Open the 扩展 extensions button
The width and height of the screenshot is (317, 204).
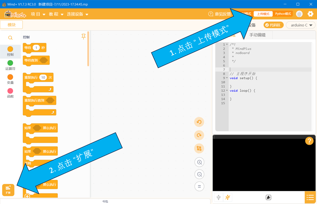point(8,190)
